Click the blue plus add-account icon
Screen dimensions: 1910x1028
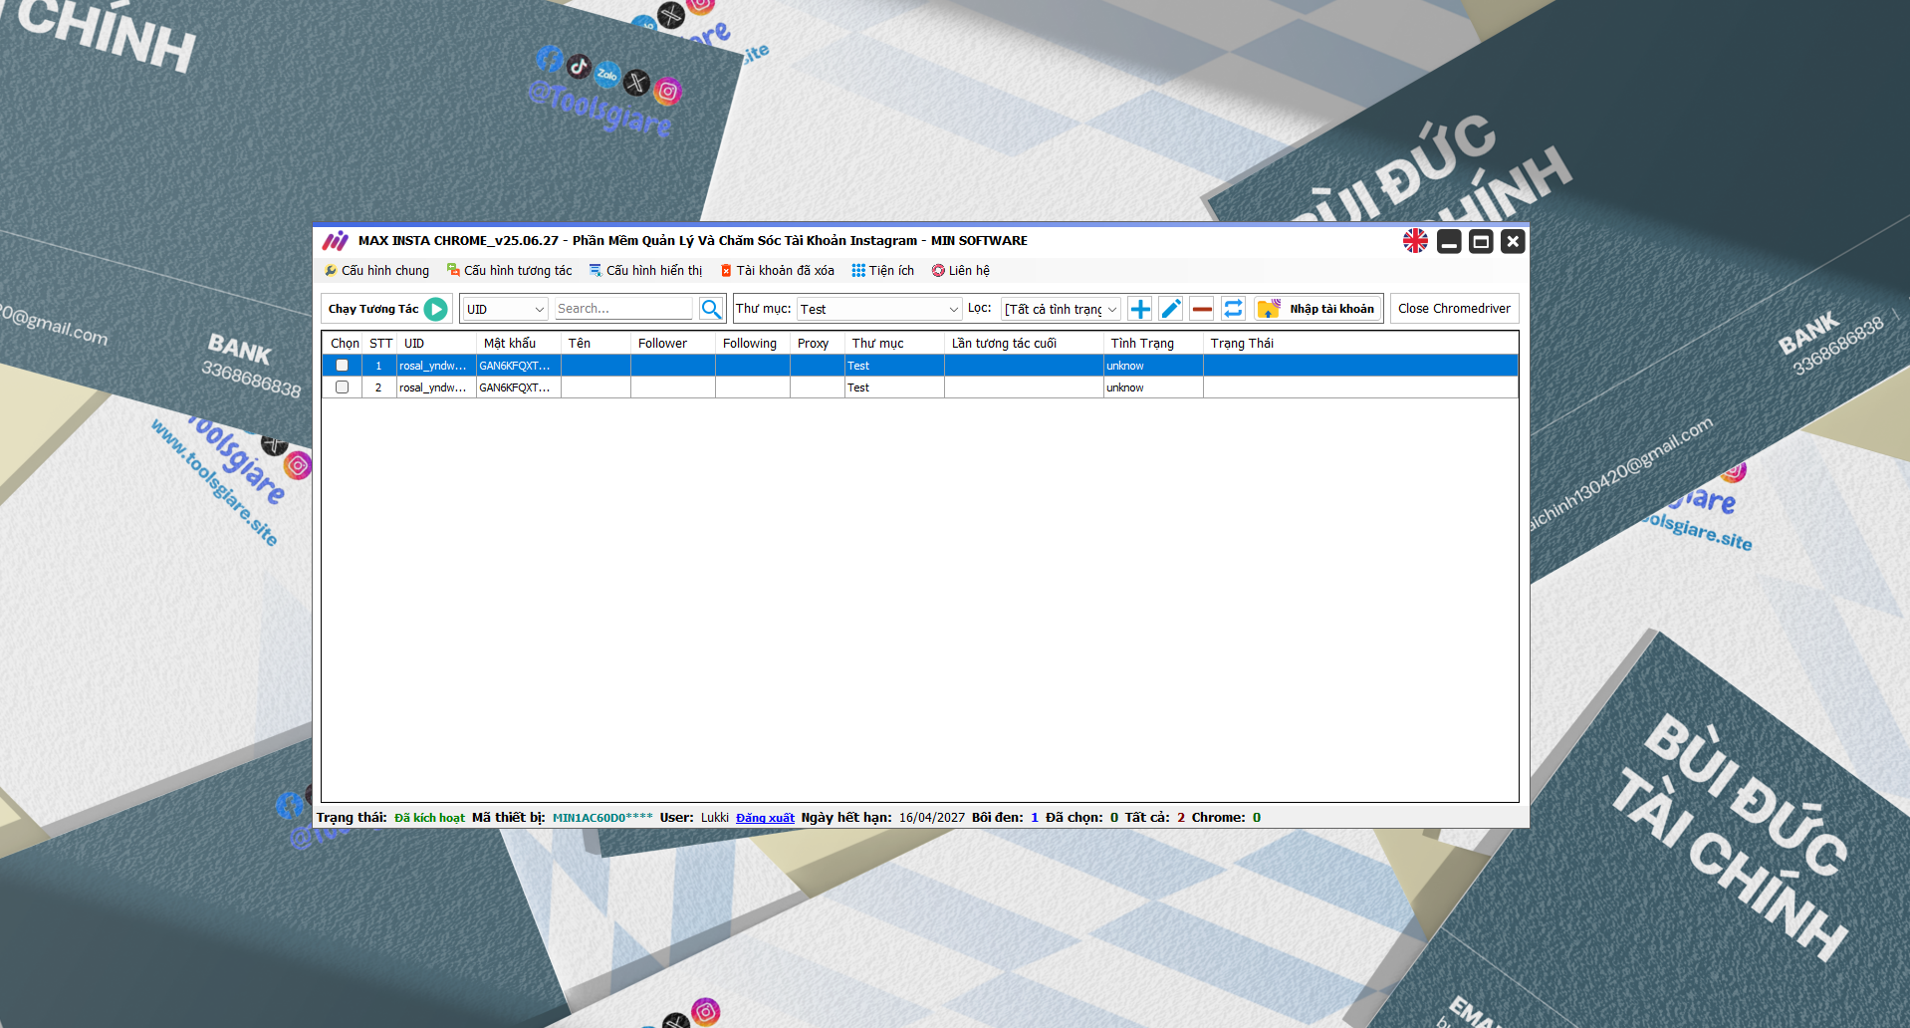click(1140, 309)
